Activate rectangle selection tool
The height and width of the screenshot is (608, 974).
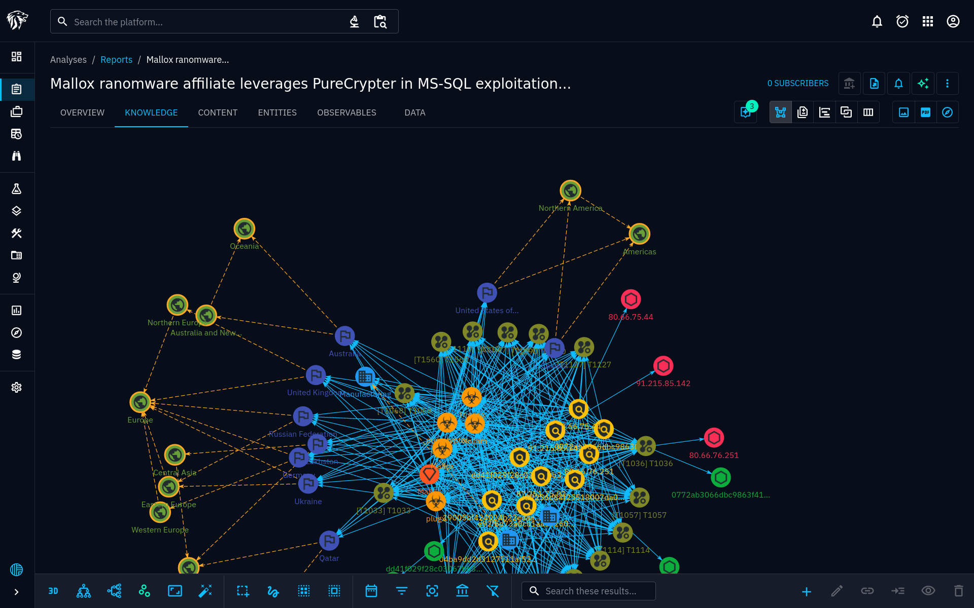coord(243,591)
